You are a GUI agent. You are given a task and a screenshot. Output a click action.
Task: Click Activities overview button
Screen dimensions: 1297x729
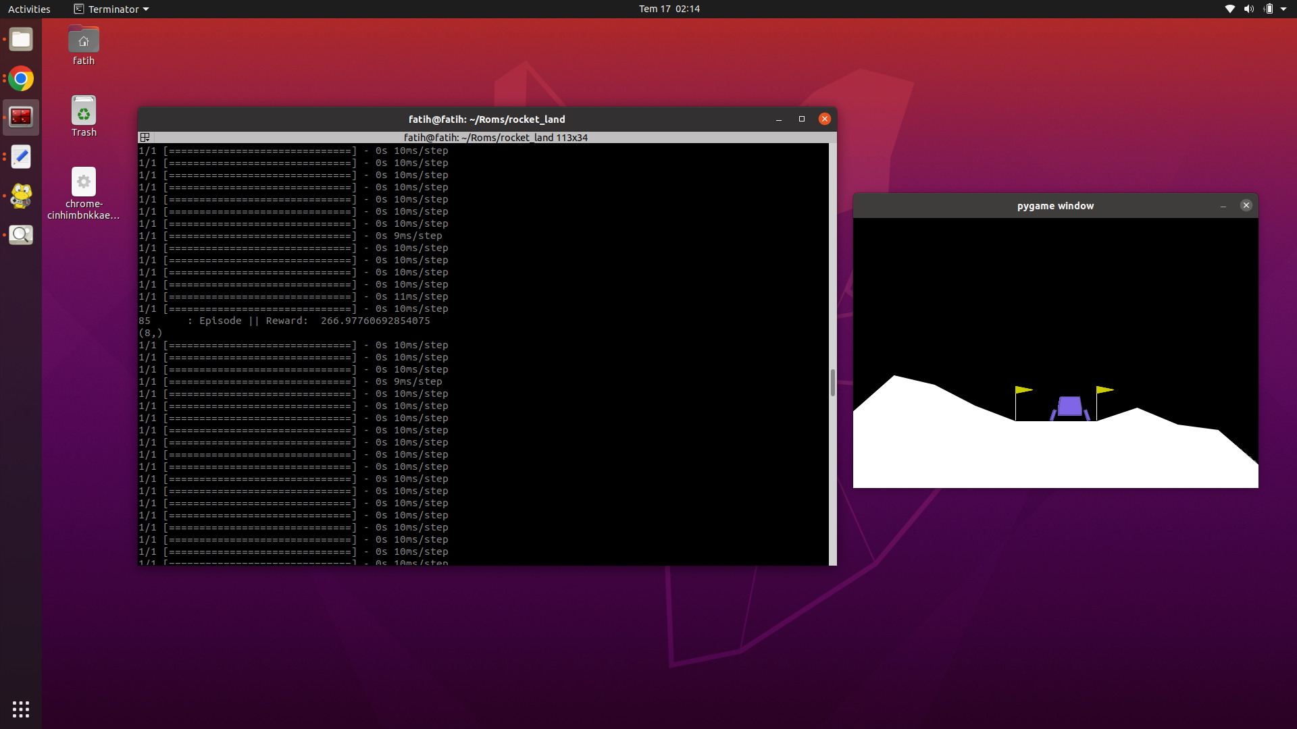click(29, 9)
